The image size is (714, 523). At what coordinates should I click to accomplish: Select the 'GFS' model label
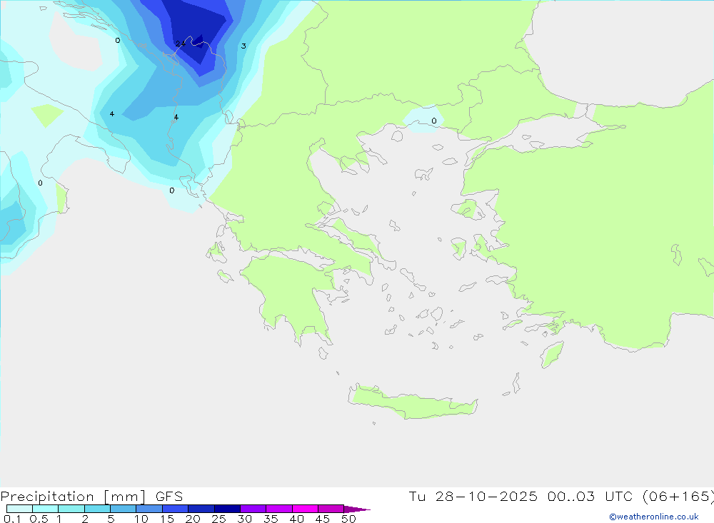tap(169, 497)
